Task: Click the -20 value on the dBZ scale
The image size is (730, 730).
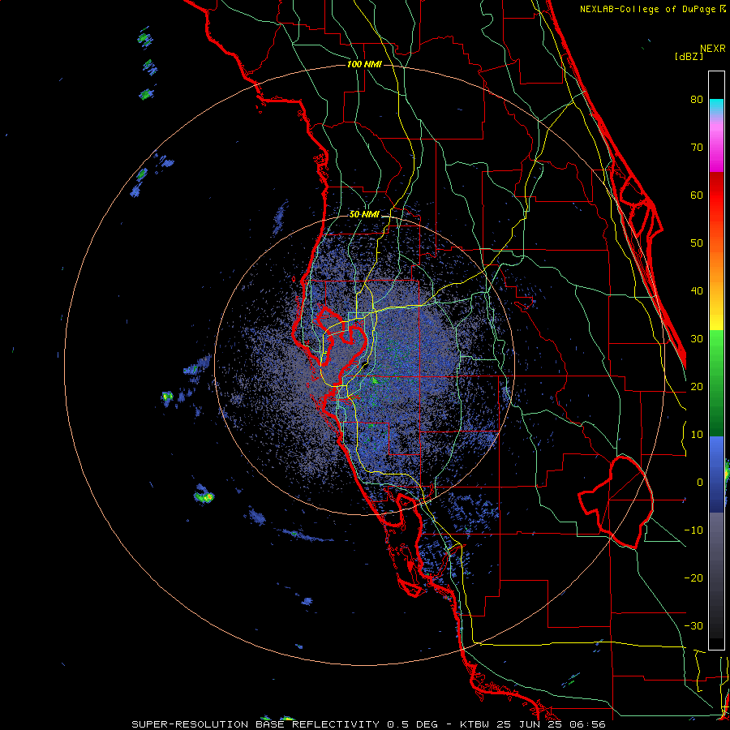Action: click(693, 578)
